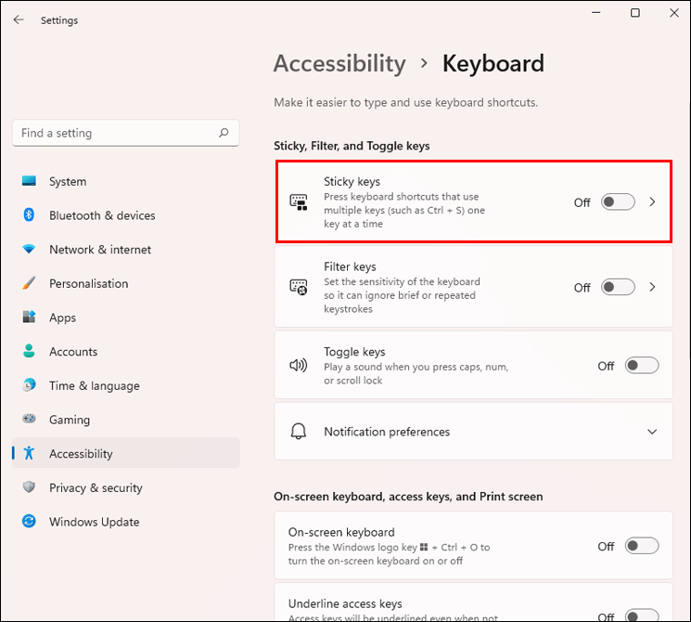Click the Find a setting search box
The image size is (691, 622).
click(x=116, y=133)
